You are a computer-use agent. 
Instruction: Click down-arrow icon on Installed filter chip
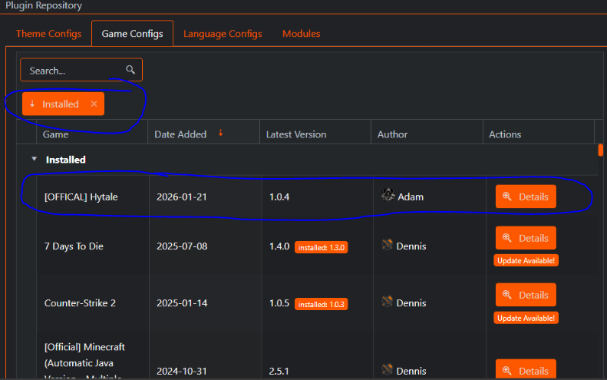point(32,104)
